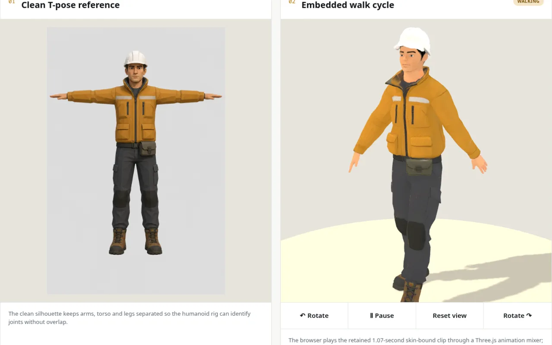Click the 'Clean T-pose reference' heading
552x345 pixels.
pyautogui.click(x=70, y=5)
